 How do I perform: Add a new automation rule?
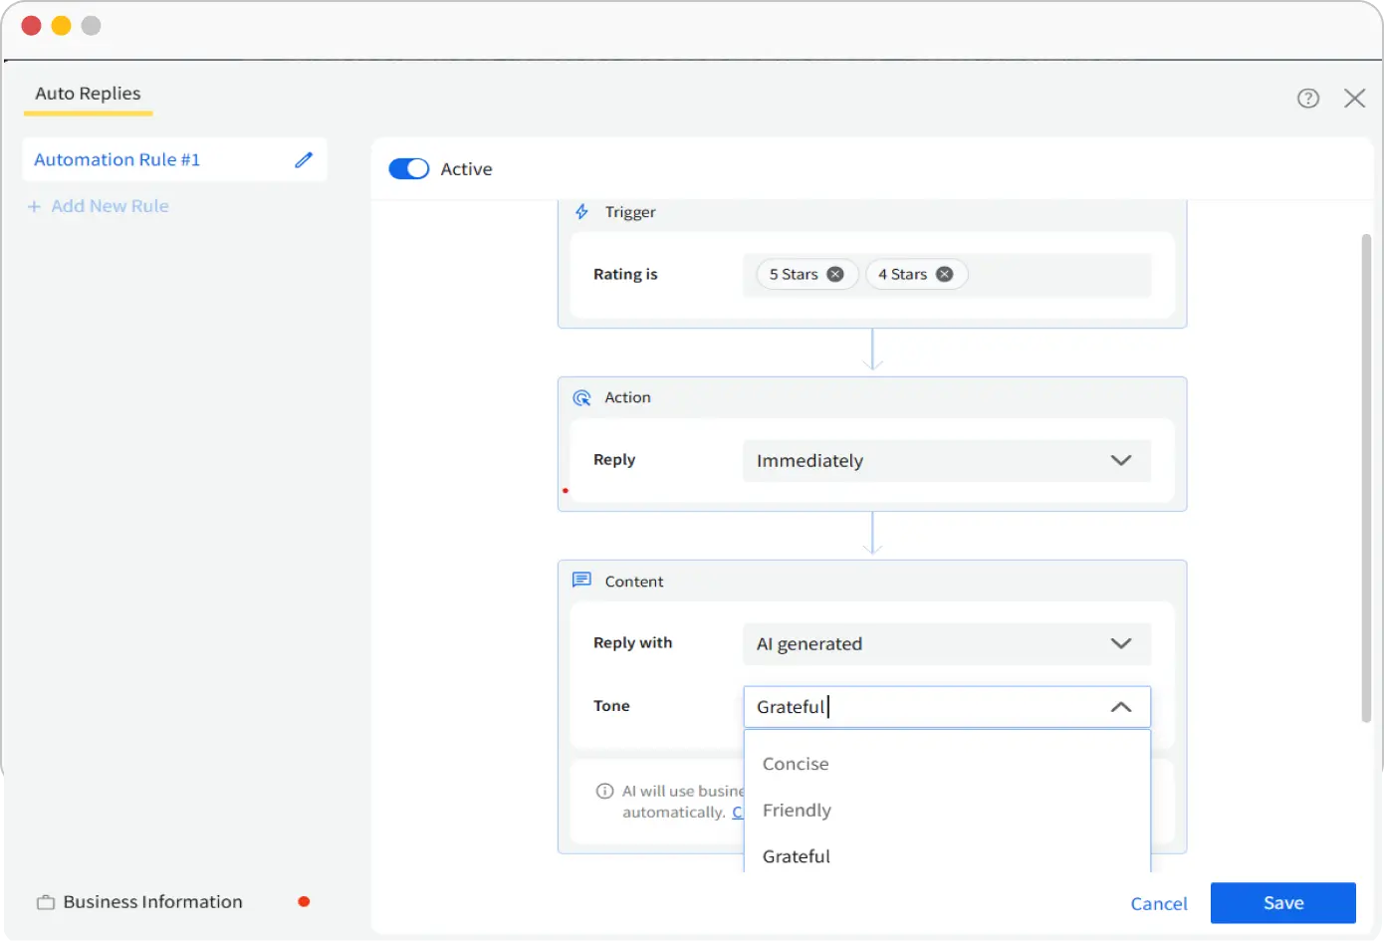pos(98,206)
